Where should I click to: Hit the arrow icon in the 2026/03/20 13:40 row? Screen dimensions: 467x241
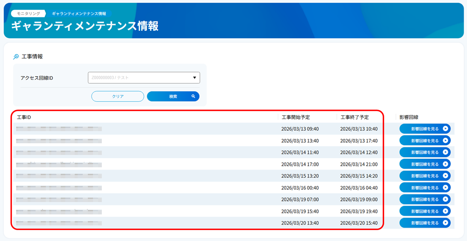[445, 223]
